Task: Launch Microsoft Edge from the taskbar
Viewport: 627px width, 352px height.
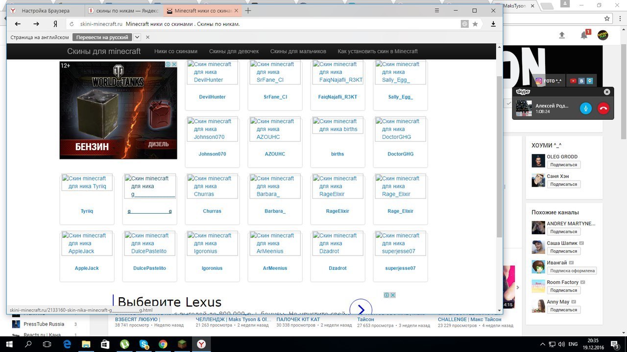Action: (x=66, y=344)
